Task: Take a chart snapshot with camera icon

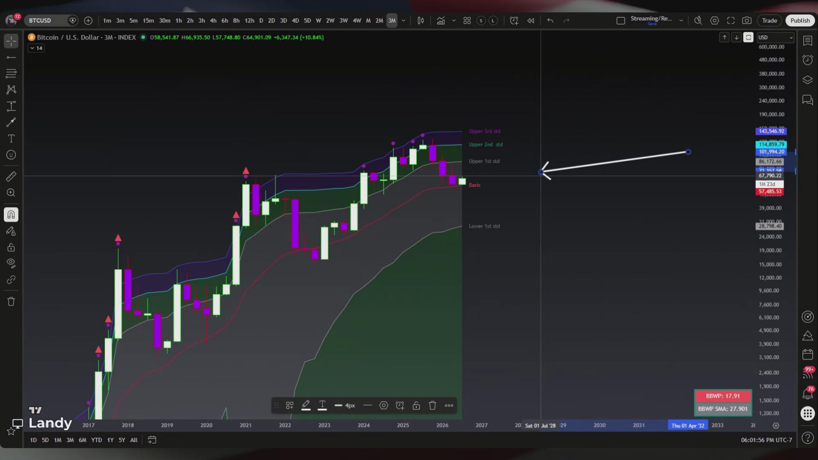Action: pos(747,20)
